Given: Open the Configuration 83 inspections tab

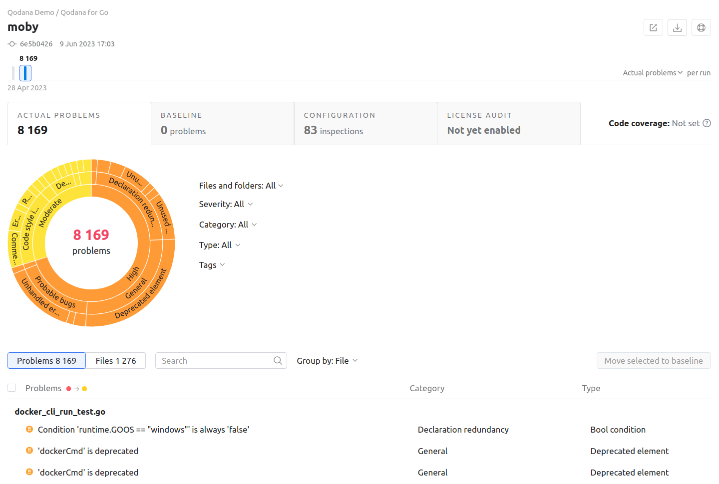Looking at the screenshot, I should (x=365, y=124).
